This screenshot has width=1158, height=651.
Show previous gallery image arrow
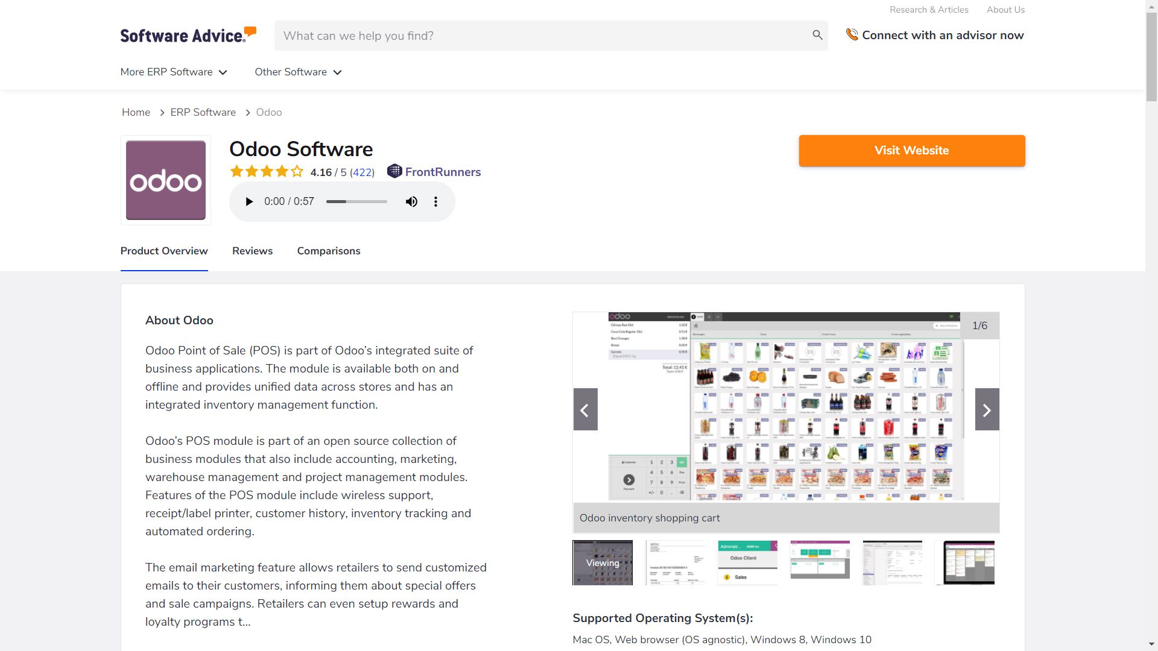(585, 410)
